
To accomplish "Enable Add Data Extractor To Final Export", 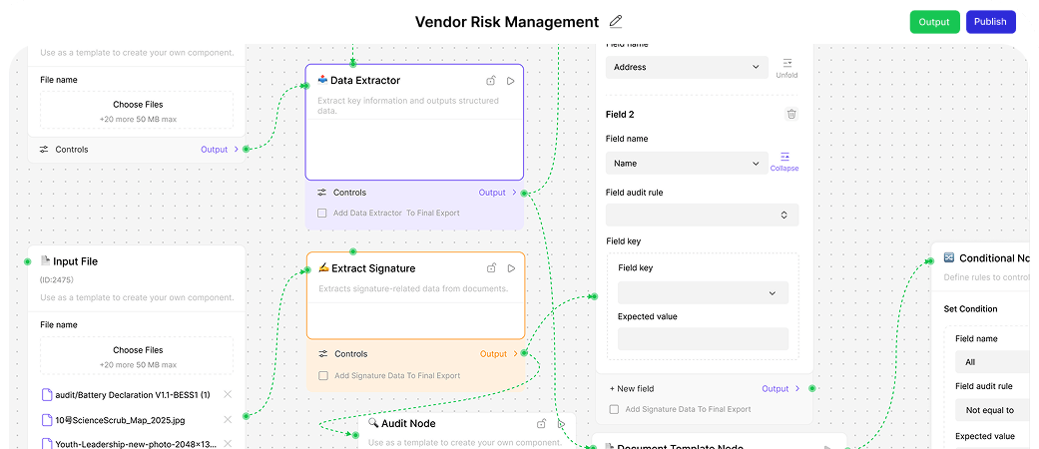I will point(322,214).
